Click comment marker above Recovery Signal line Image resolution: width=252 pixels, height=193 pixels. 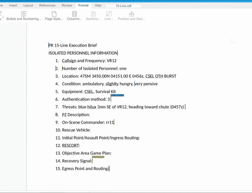tap(98, 157)
